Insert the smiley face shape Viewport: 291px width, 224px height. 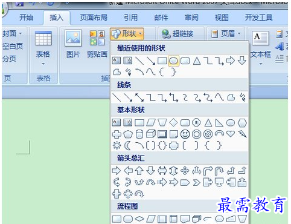(185, 134)
